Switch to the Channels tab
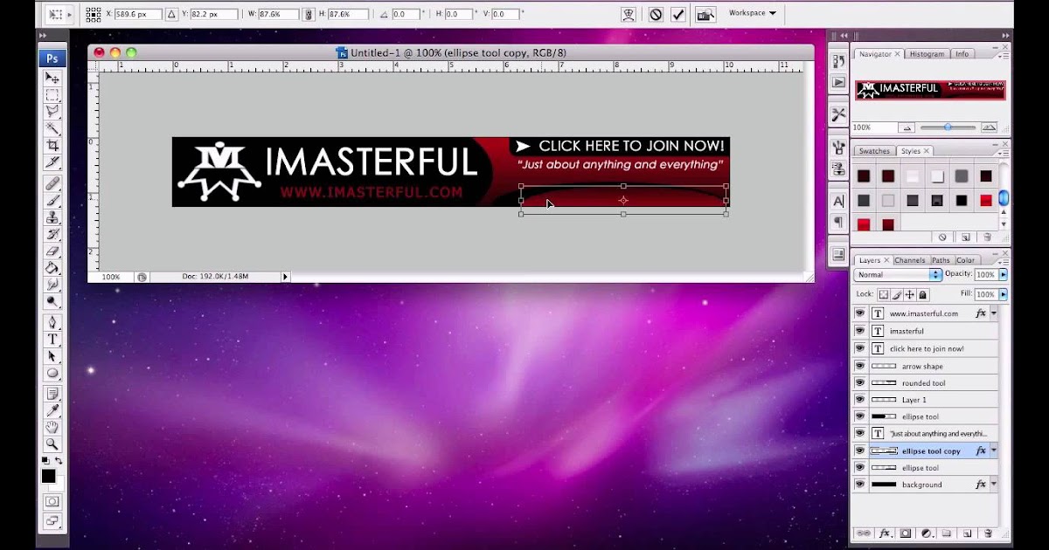The width and height of the screenshot is (1049, 550). point(910,260)
